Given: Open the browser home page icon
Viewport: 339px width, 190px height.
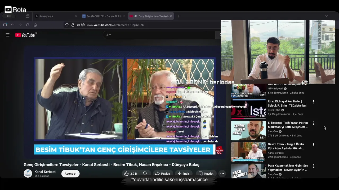Looking at the screenshot, I should click(x=35, y=25).
